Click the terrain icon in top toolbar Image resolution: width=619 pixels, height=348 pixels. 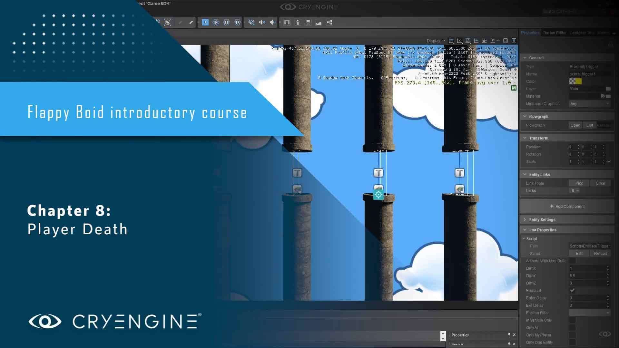319,22
